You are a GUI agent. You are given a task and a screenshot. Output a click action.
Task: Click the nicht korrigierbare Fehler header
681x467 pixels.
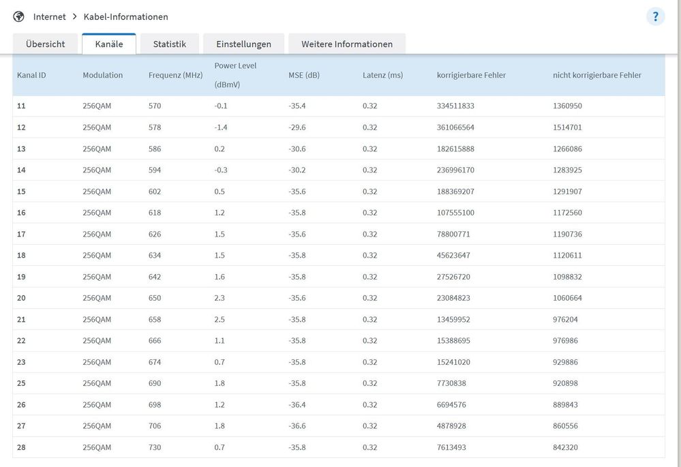[x=596, y=75]
